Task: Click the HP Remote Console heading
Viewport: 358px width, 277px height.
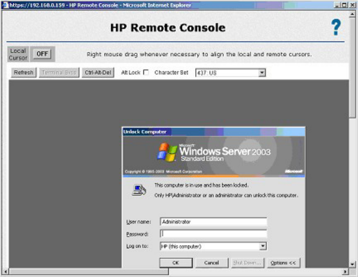Action: [168, 28]
